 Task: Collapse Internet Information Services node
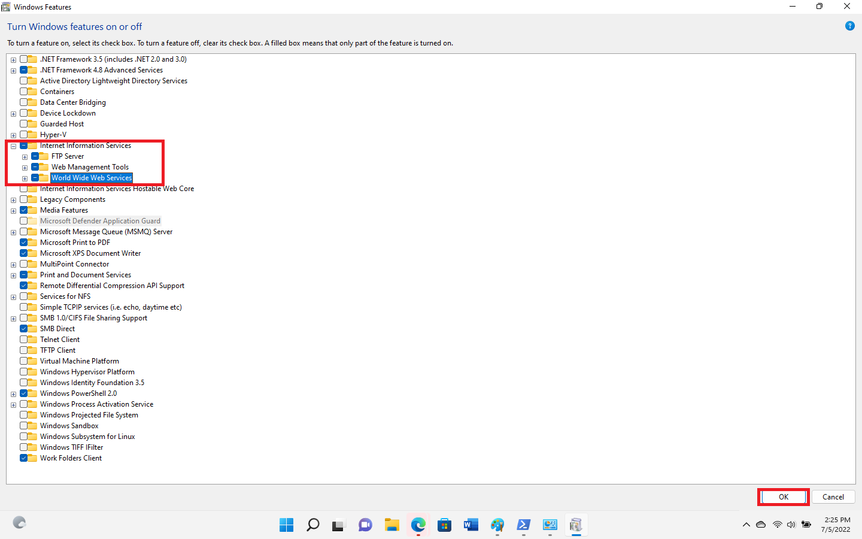coord(13,146)
